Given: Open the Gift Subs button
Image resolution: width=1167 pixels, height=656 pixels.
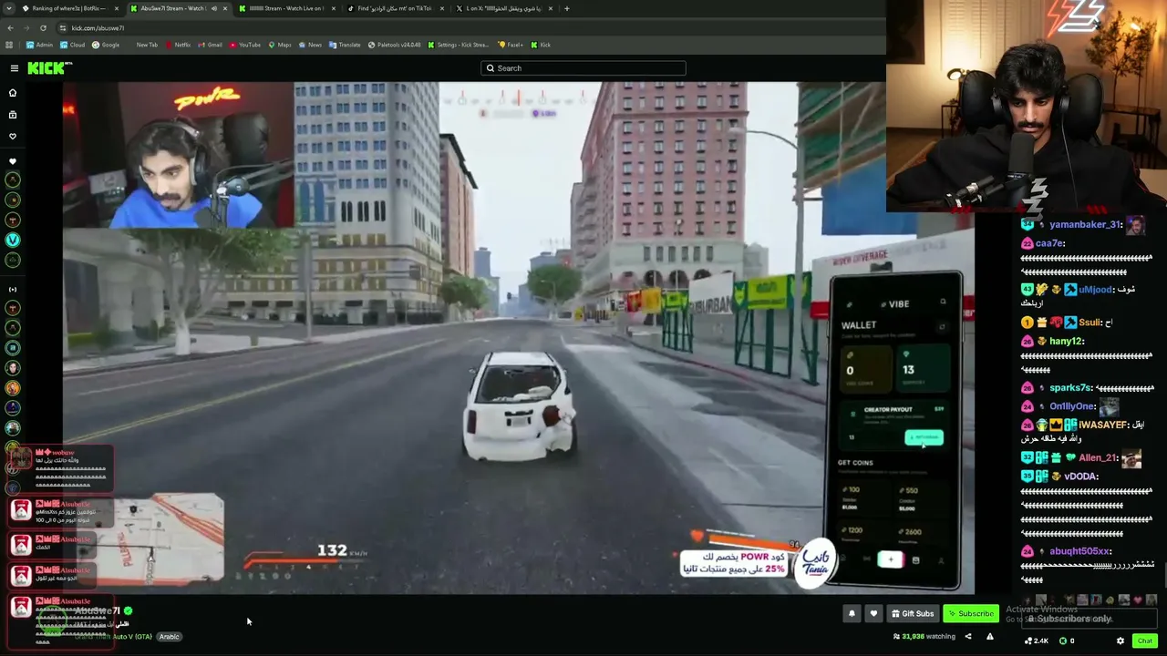Looking at the screenshot, I should click(x=913, y=613).
